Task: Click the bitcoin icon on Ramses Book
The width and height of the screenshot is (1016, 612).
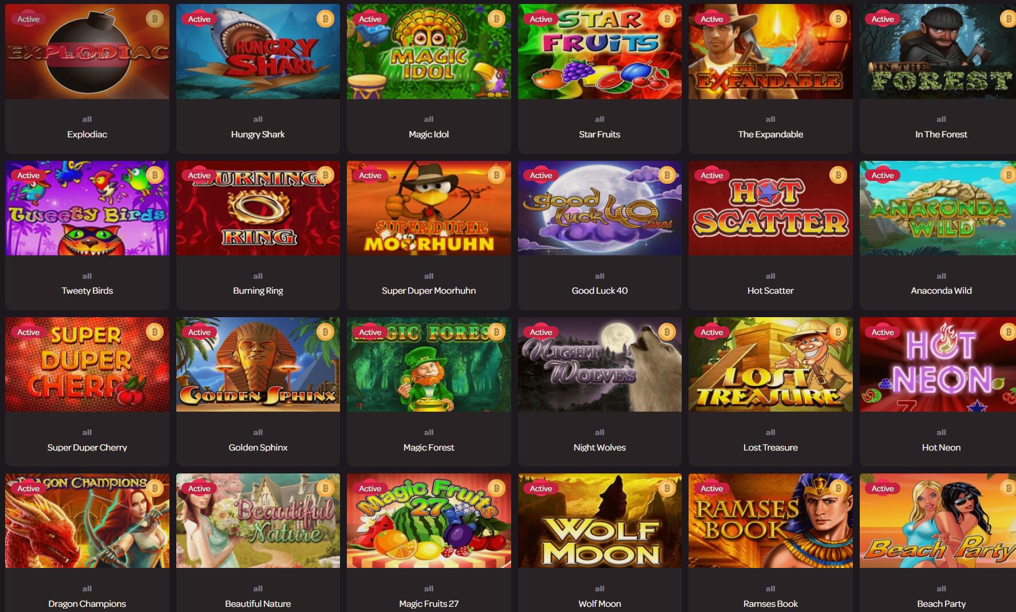Action: click(x=838, y=488)
